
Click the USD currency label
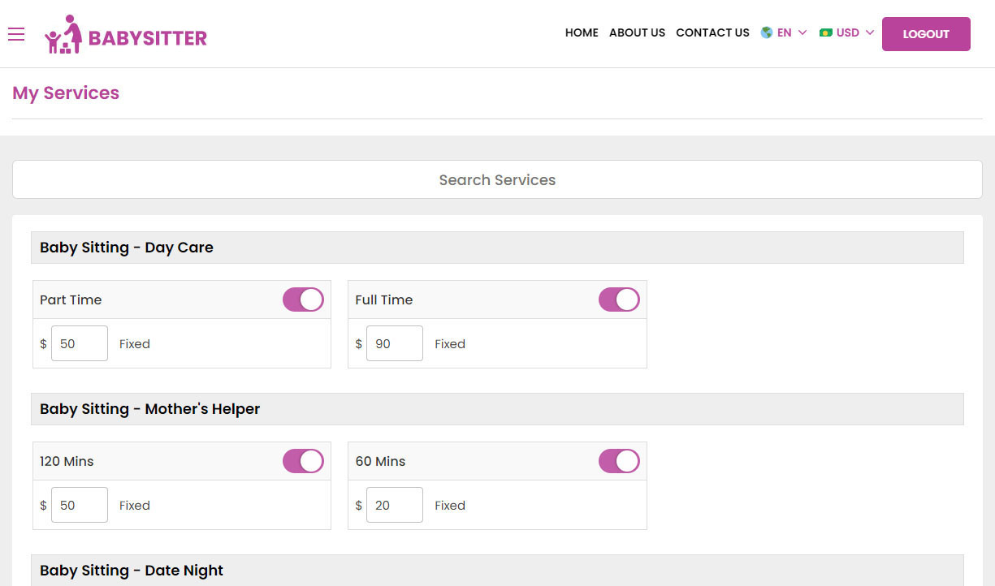pos(847,32)
